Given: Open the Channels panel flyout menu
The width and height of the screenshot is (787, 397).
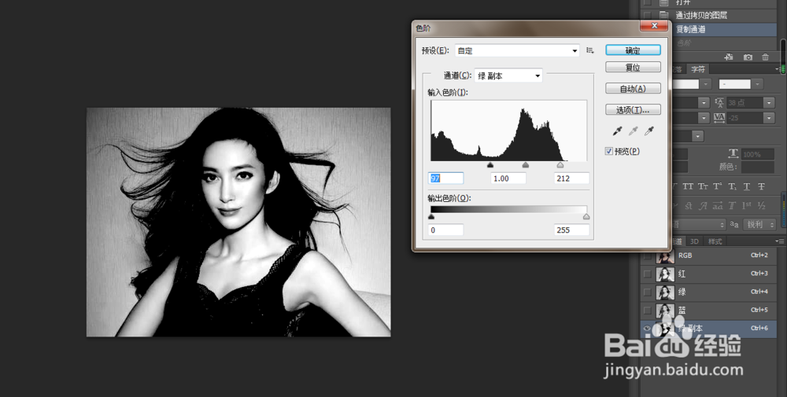Looking at the screenshot, I should pos(781,241).
